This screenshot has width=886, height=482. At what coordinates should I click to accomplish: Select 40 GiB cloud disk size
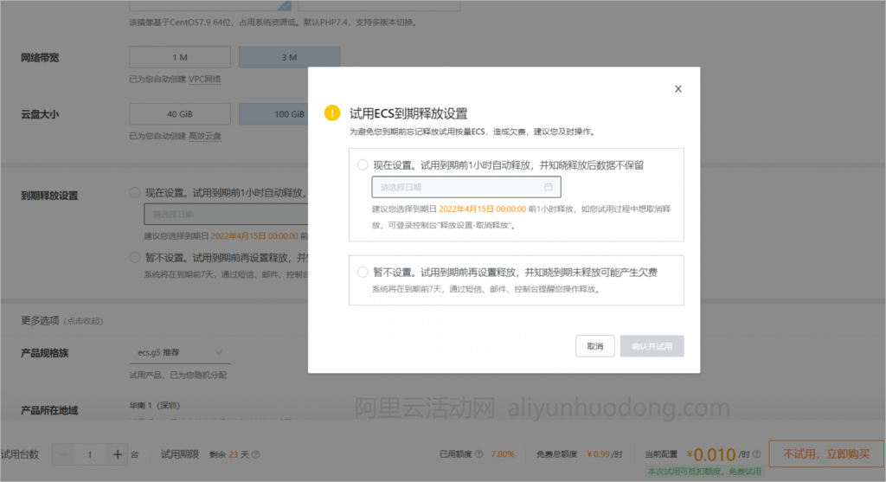point(180,114)
